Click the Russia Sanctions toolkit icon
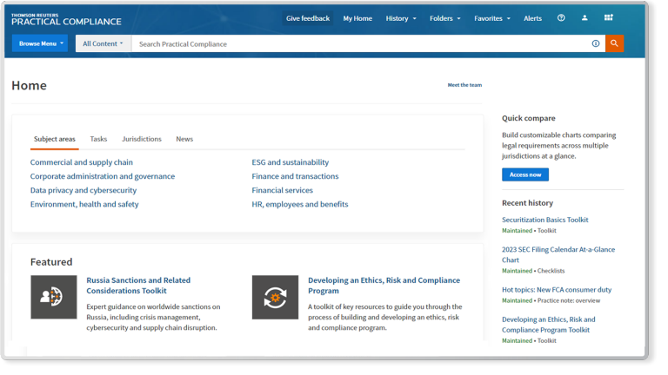 point(54,297)
